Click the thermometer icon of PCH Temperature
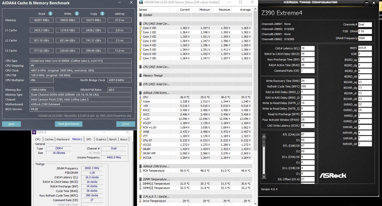Image resolution: width=382 pixels, height=206 pixels. click(x=140, y=171)
